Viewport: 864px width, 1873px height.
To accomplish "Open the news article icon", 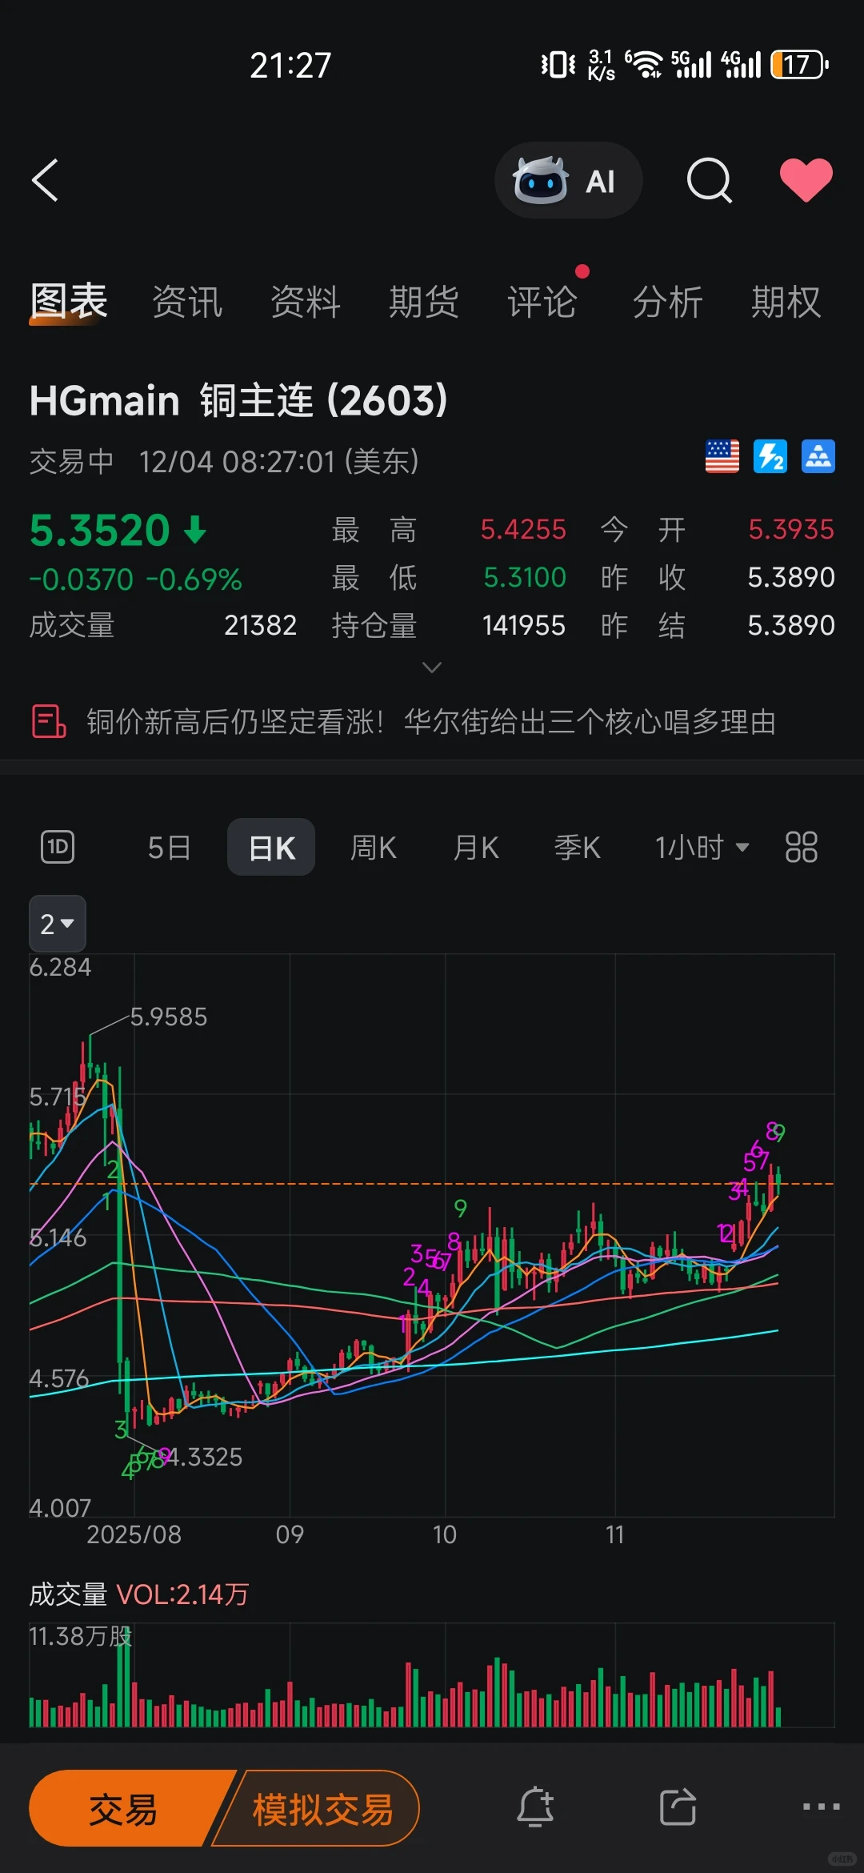I will click(48, 721).
